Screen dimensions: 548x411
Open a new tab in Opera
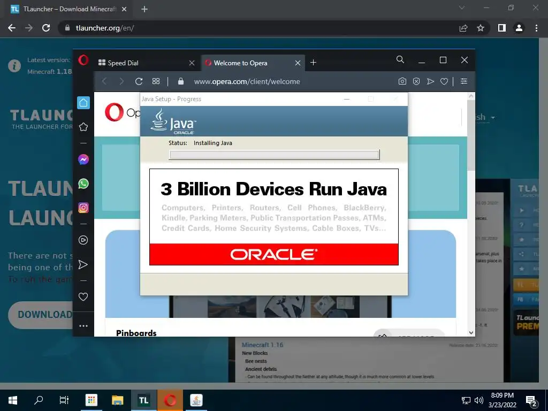314,63
